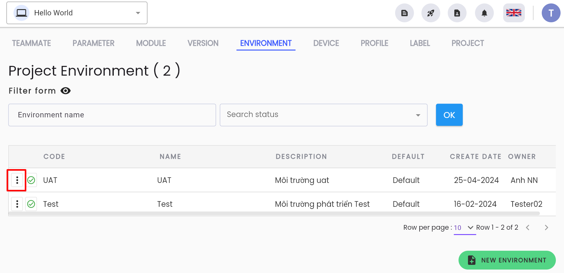
Task: Click green check status icon for UAT
Action: tap(31, 180)
